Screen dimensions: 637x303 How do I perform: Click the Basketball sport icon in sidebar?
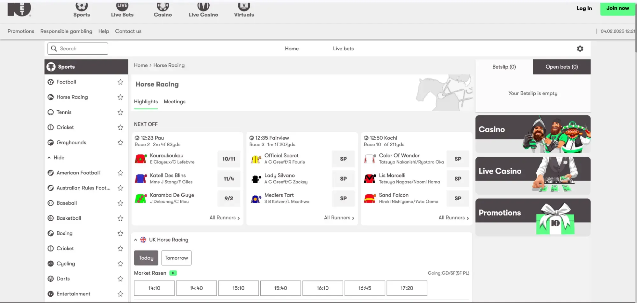click(51, 218)
